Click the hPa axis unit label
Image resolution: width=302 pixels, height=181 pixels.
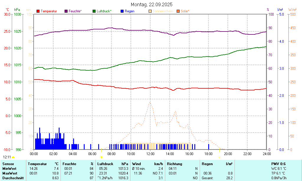click(17, 10)
